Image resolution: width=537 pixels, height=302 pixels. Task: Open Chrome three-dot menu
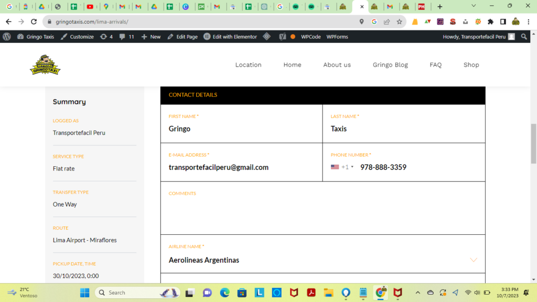pos(529,21)
